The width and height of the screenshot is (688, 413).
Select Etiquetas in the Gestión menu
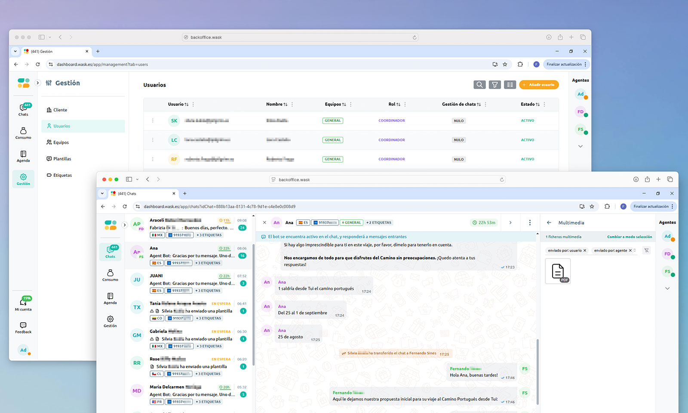pyautogui.click(x=83, y=175)
